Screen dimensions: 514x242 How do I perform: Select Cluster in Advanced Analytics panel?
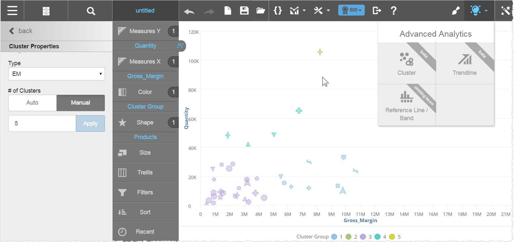406,64
